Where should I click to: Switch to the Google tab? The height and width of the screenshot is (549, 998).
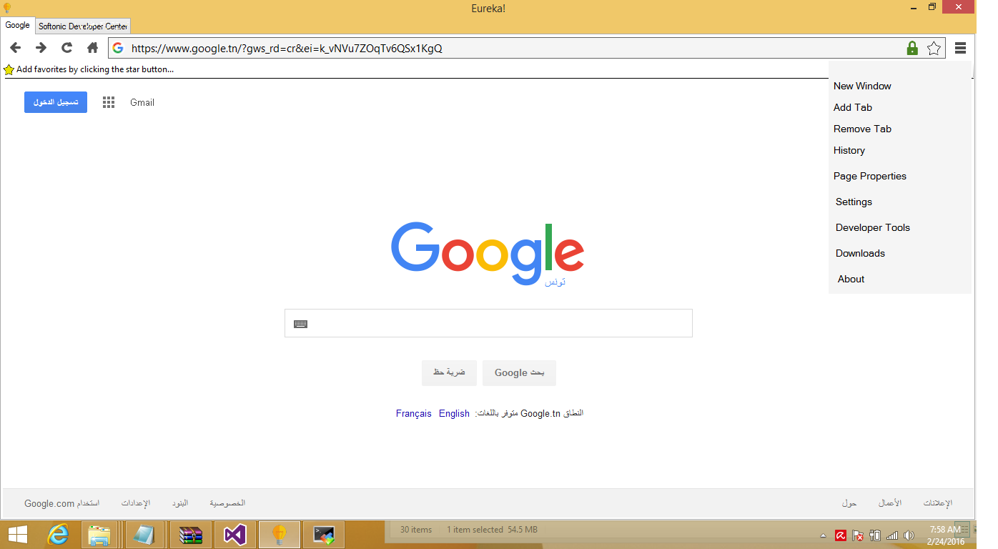pos(18,26)
